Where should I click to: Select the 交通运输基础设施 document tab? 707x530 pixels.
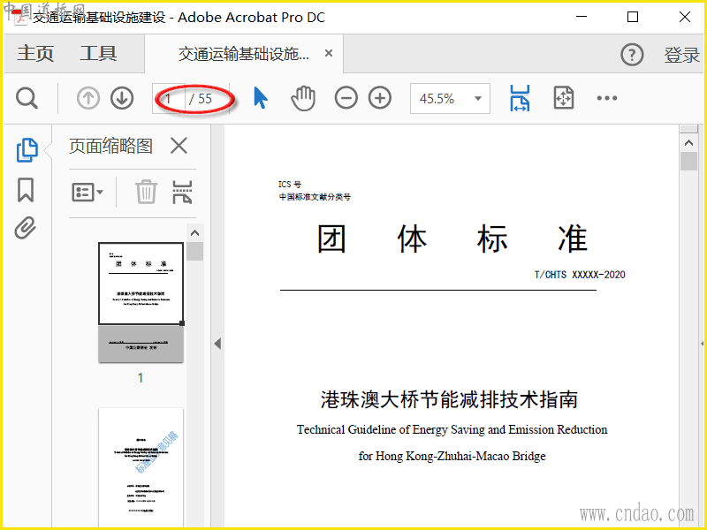244,54
